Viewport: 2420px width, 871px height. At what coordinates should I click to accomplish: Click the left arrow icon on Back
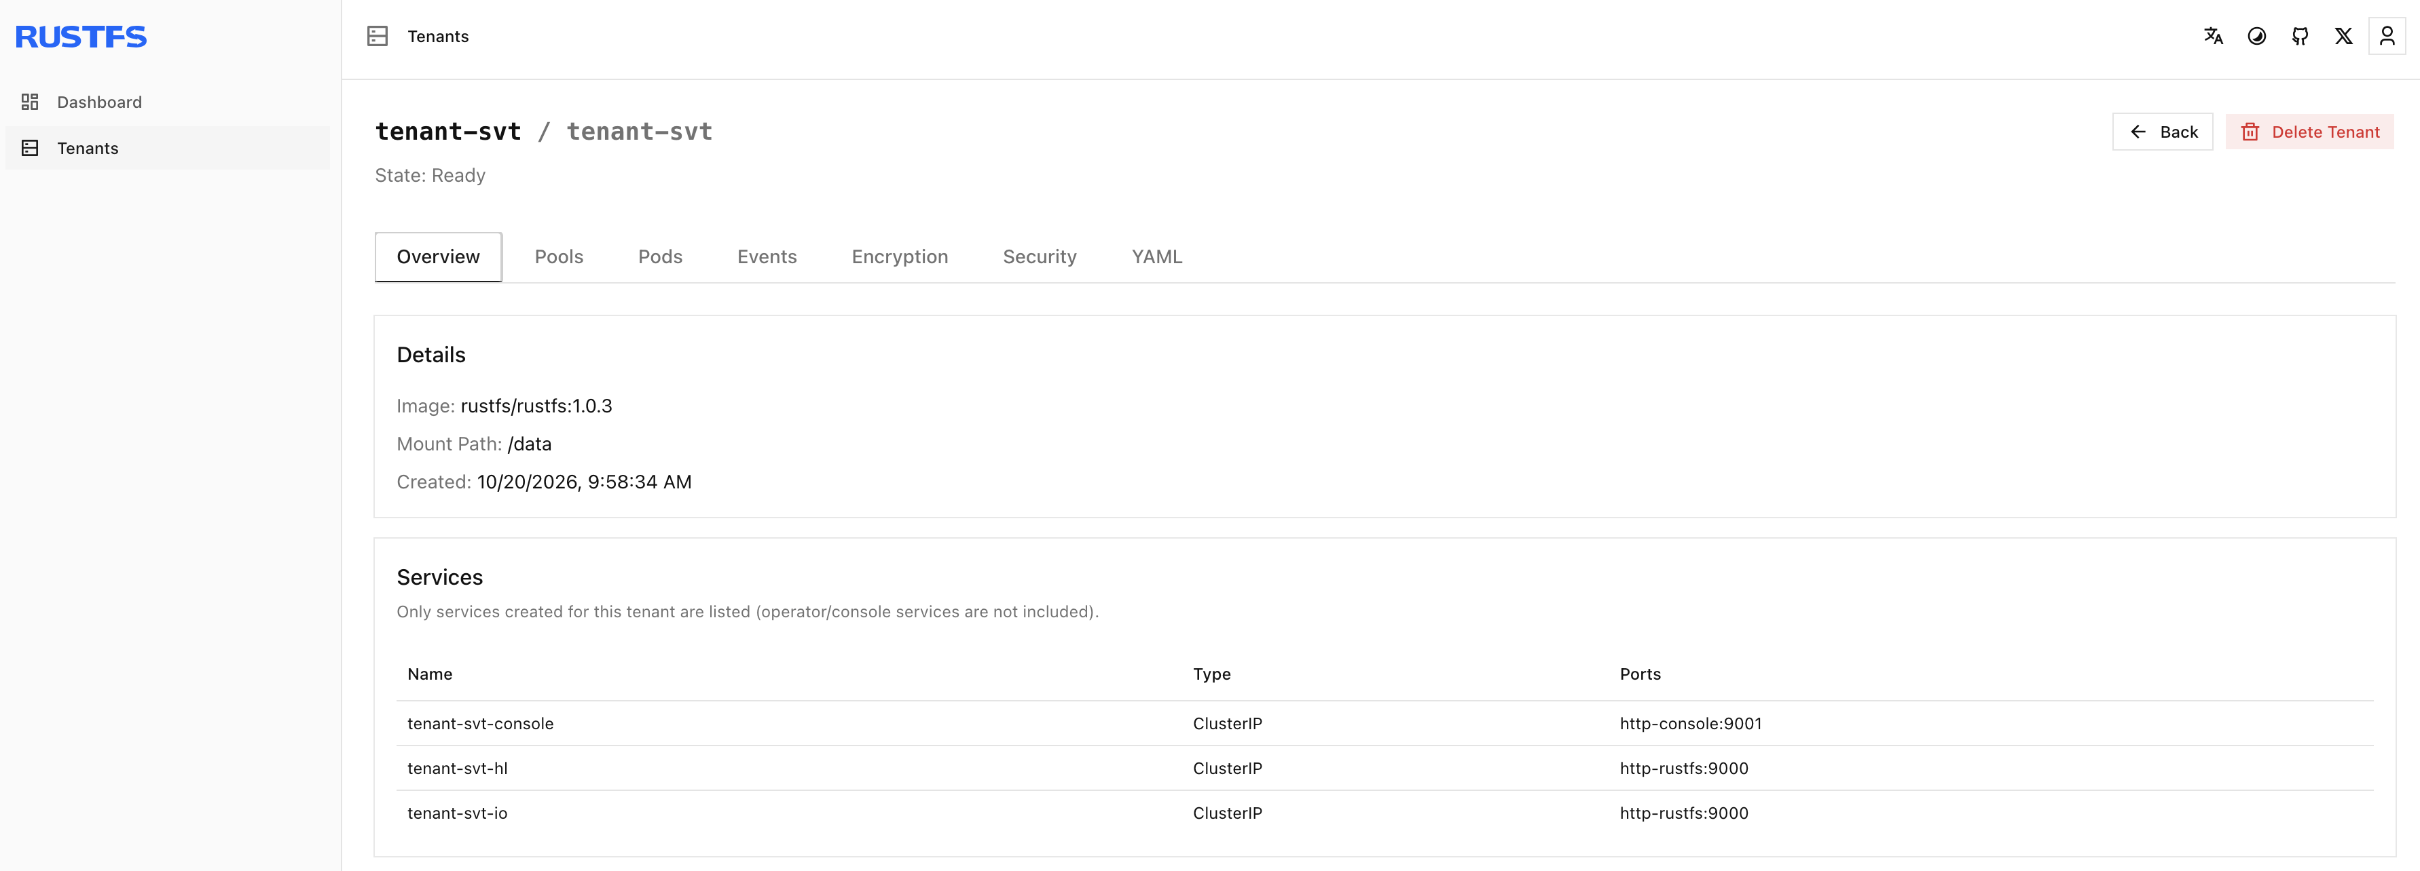(2138, 132)
